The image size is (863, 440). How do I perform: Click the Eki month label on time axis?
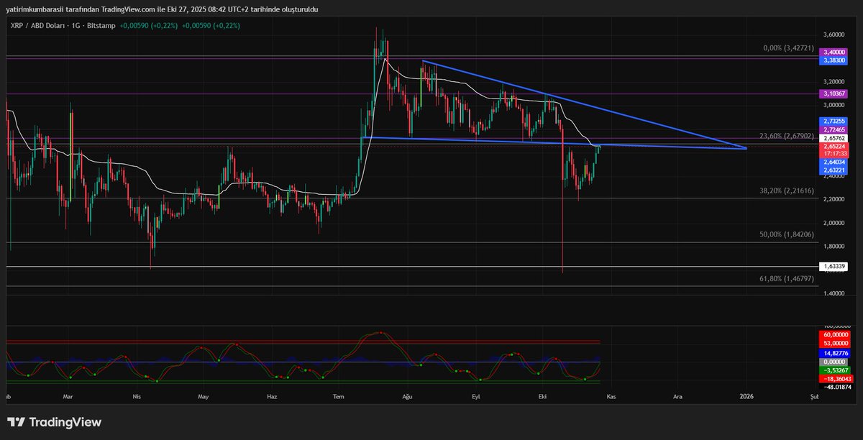pyautogui.click(x=542, y=396)
